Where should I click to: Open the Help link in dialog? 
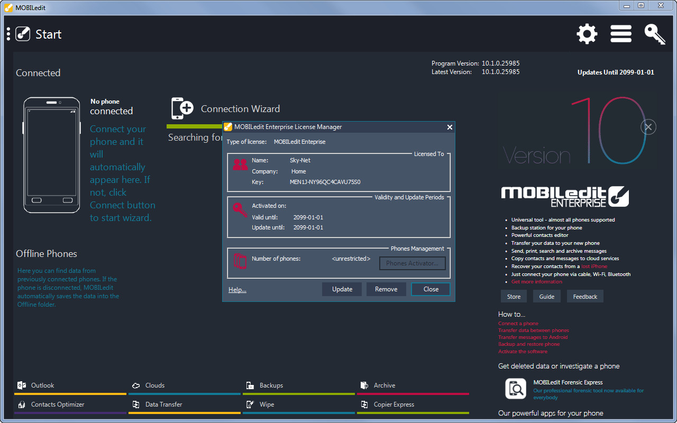(237, 289)
